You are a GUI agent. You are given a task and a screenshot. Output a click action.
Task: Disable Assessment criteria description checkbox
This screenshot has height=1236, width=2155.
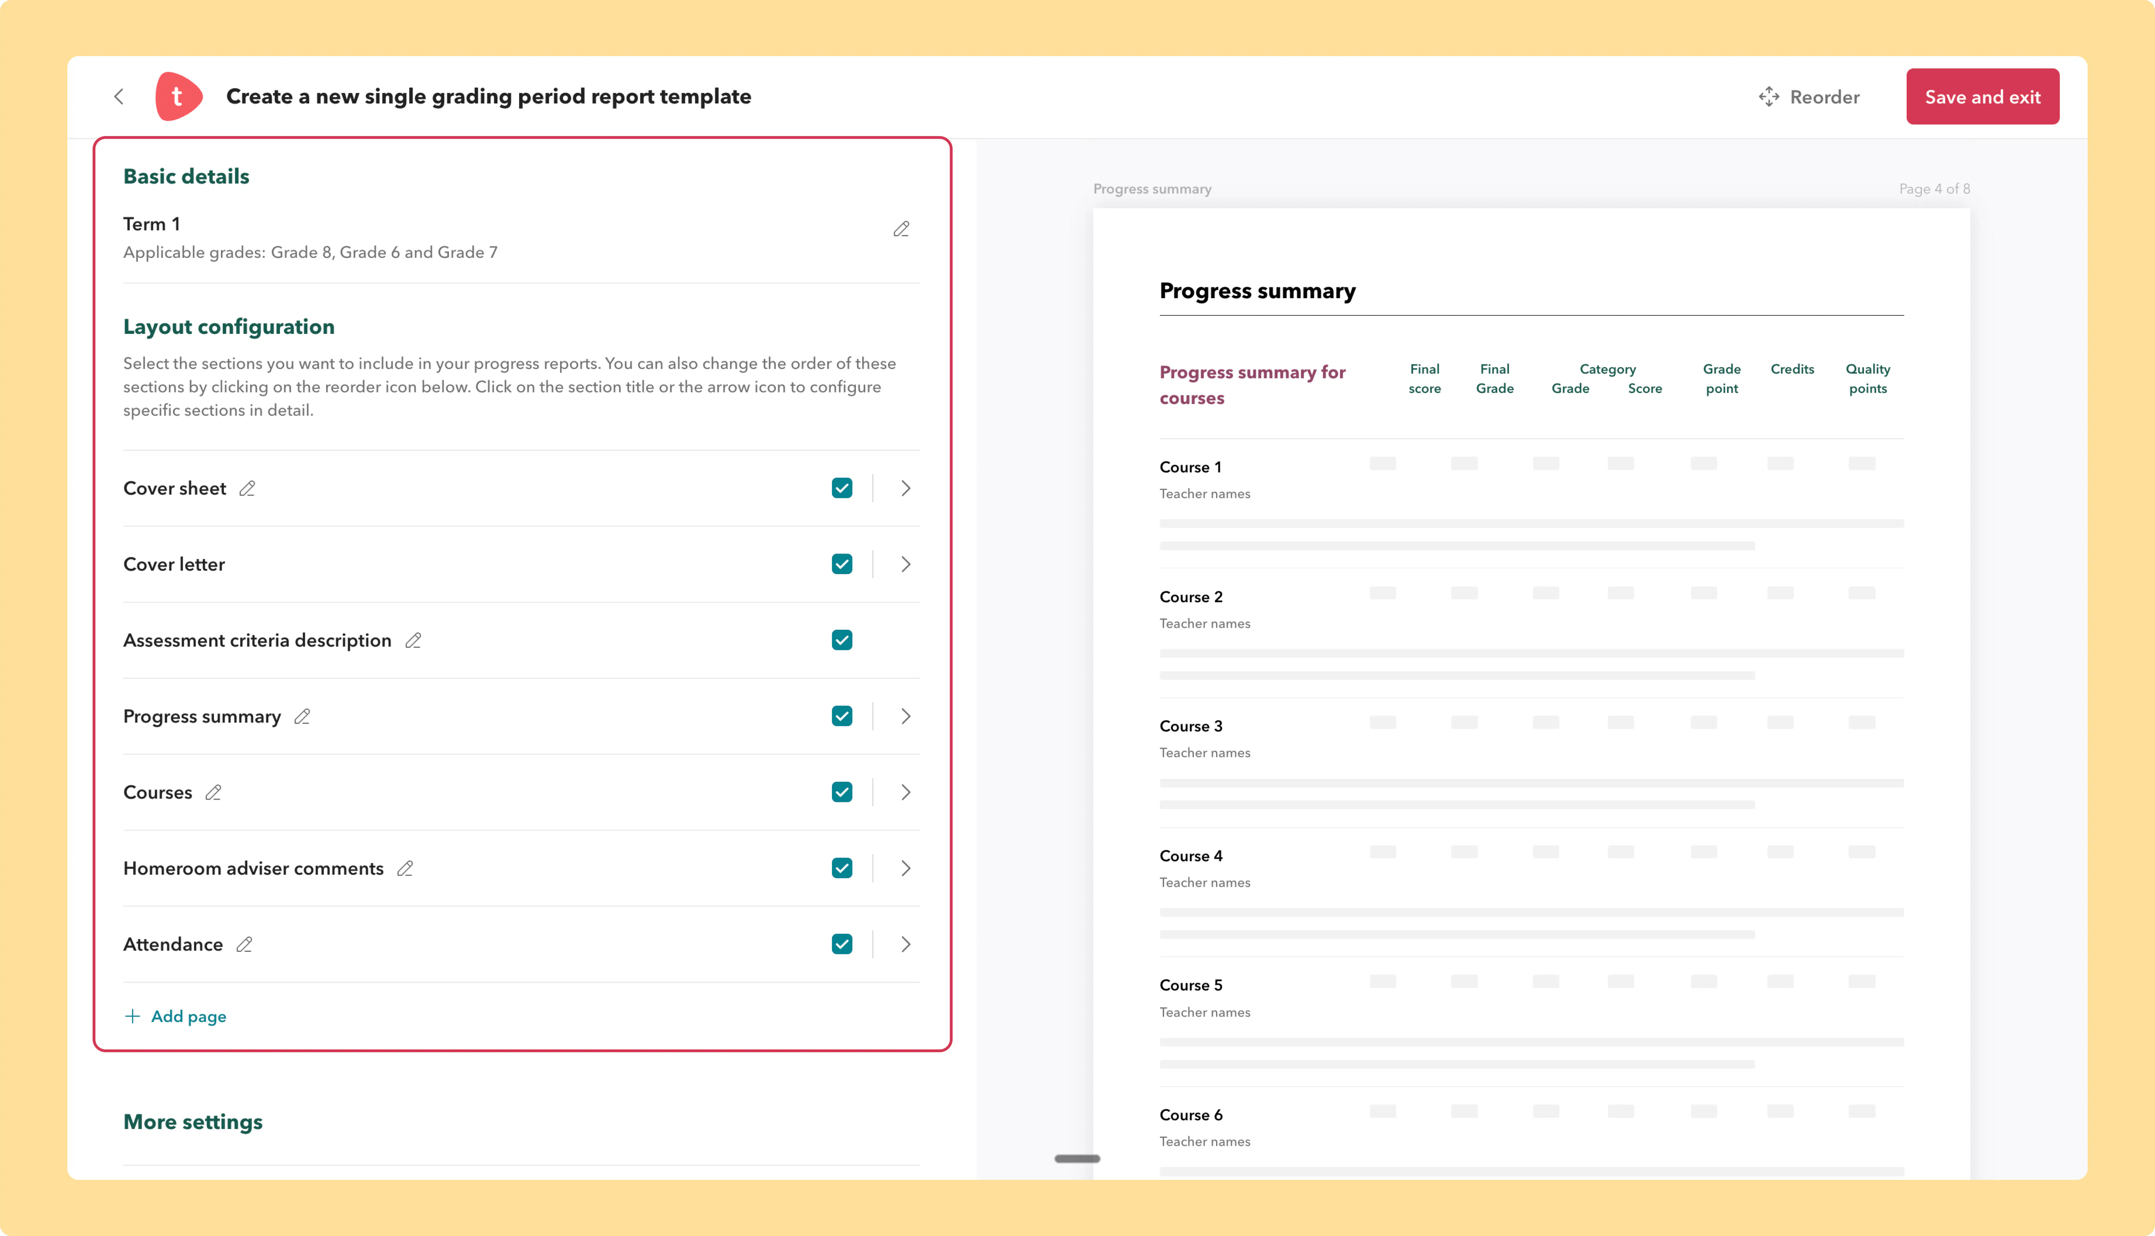pos(842,640)
